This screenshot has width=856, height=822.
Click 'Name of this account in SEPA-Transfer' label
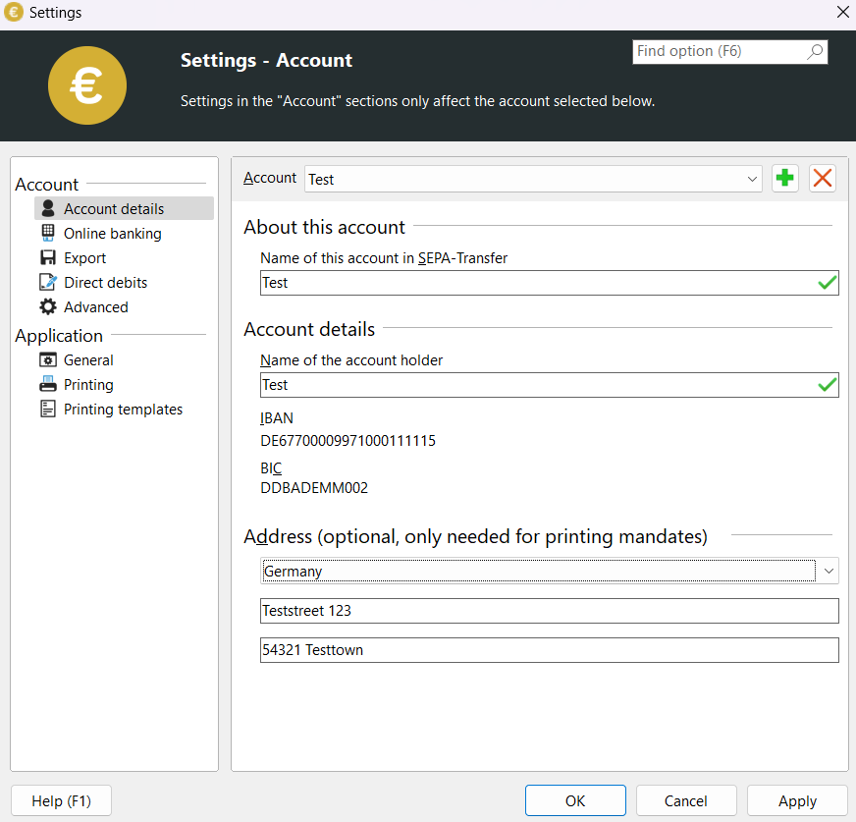tap(384, 258)
